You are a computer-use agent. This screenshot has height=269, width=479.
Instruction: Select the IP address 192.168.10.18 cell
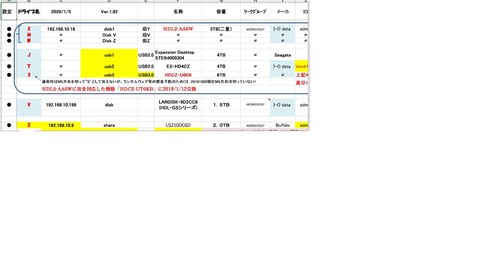pyautogui.click(x=61, y=28)
